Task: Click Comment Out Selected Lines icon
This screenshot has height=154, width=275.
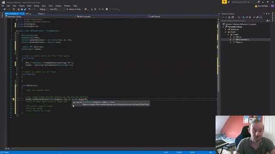Action: (x=99, y=9)
